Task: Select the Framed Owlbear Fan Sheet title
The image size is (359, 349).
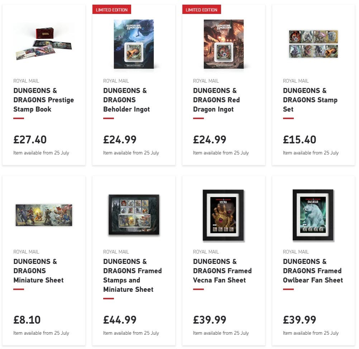Action: 313,271
